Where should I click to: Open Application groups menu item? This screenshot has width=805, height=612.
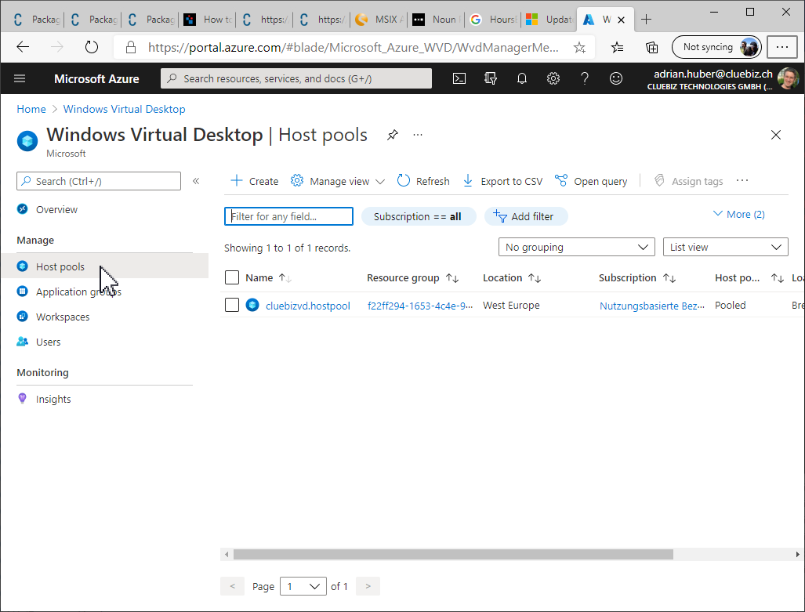[x=78, y=292]
